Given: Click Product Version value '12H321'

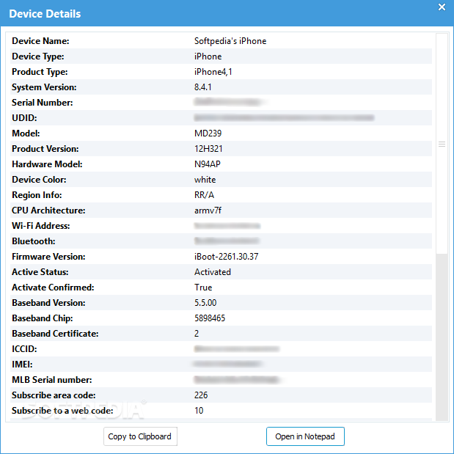Looking at the screenshot, I should pyautogui.click(x=208, y=149).
